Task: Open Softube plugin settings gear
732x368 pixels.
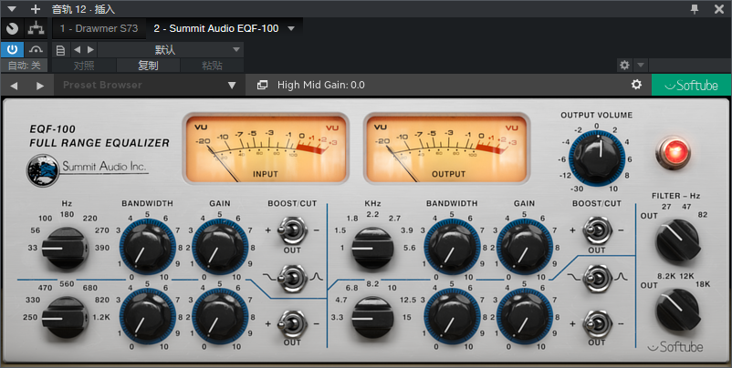Action: tap(636, 85)
